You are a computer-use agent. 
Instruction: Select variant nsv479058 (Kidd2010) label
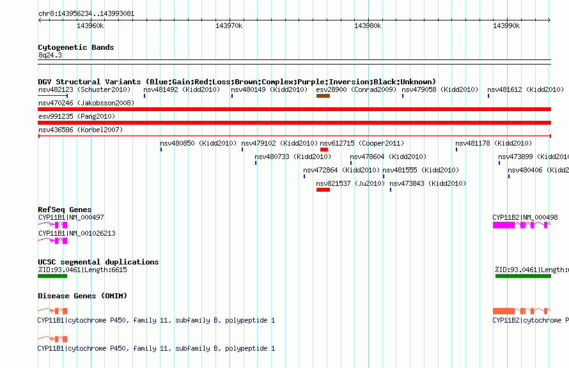440,89
